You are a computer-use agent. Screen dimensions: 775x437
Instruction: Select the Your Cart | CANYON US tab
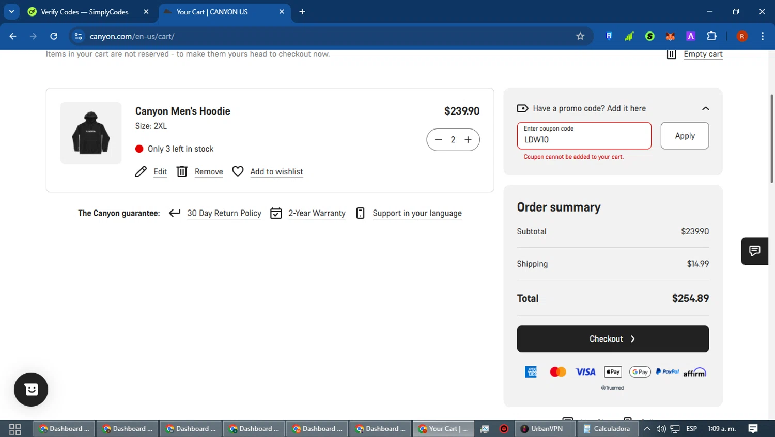click(x=212, y=12)
